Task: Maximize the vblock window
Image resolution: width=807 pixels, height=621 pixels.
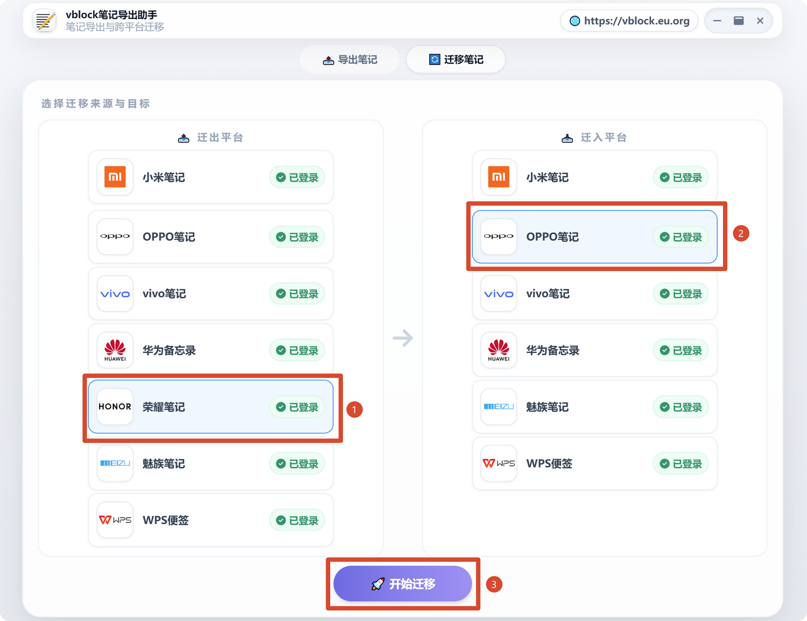Action: (739, 21)
